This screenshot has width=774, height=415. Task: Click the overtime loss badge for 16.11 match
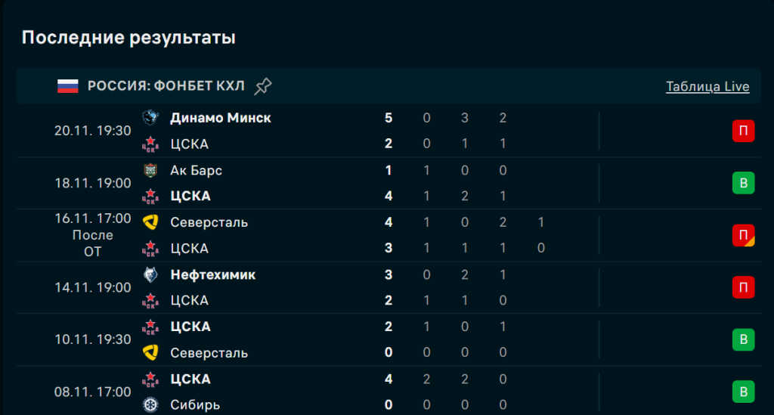[x=743, y=235]
